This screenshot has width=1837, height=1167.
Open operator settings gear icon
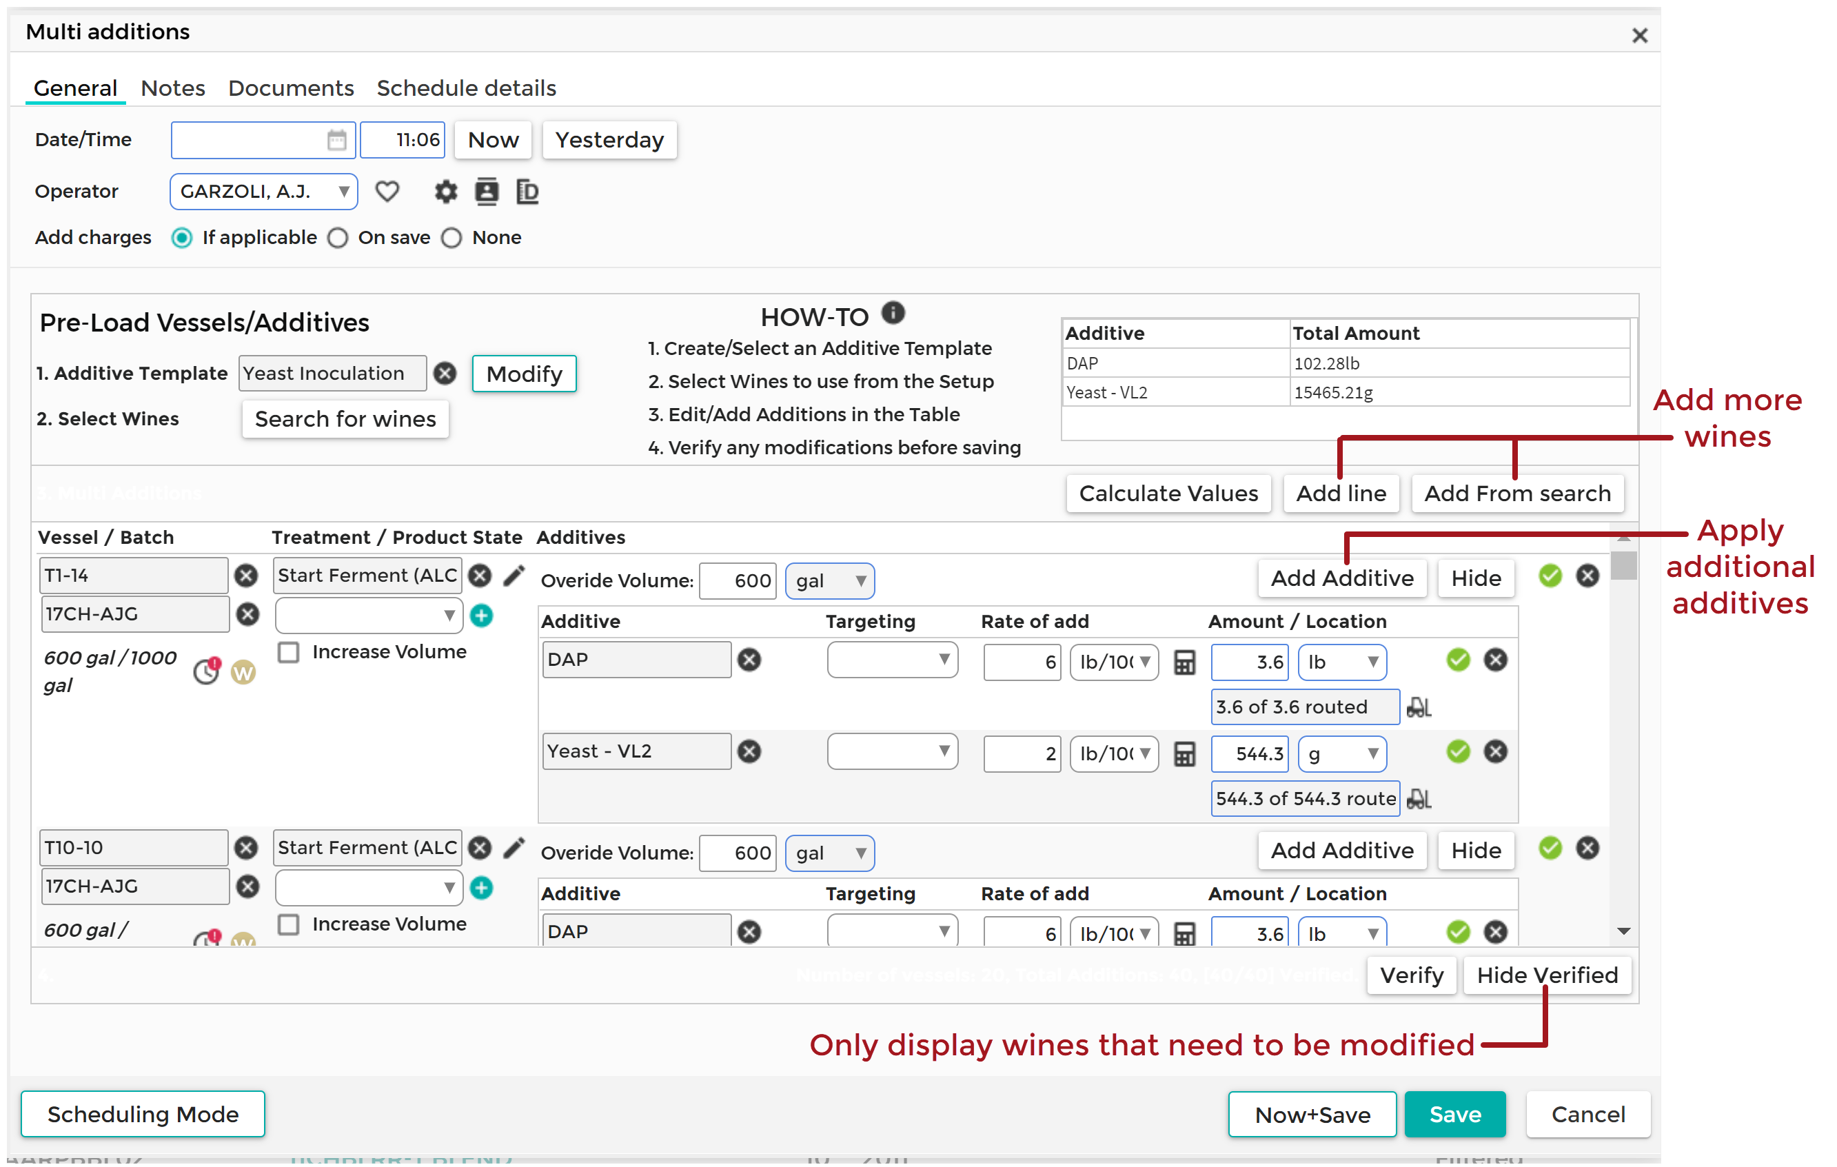point(446,192)
